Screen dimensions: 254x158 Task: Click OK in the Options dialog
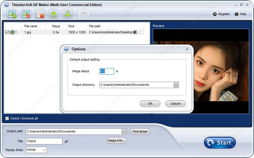point(150,103)
